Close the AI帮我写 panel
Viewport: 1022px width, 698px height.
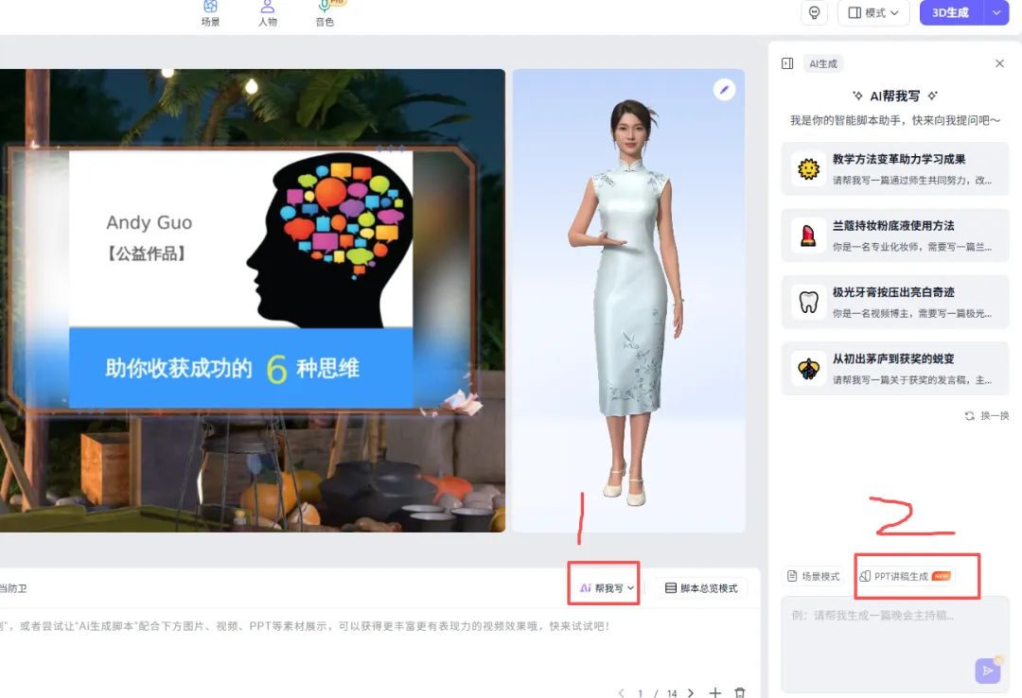pos(999,63)
